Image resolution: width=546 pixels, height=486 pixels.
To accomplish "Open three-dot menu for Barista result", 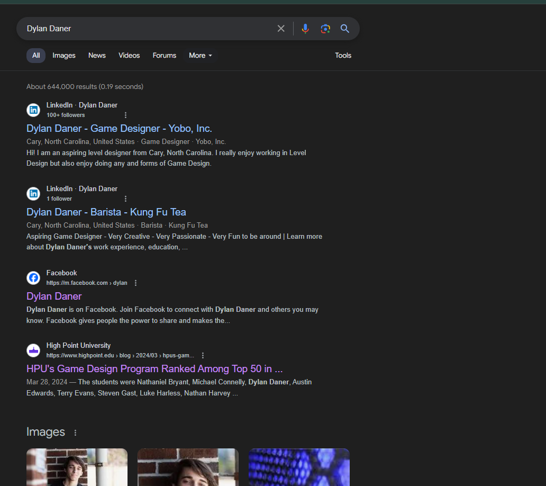I will pos(126,199).
